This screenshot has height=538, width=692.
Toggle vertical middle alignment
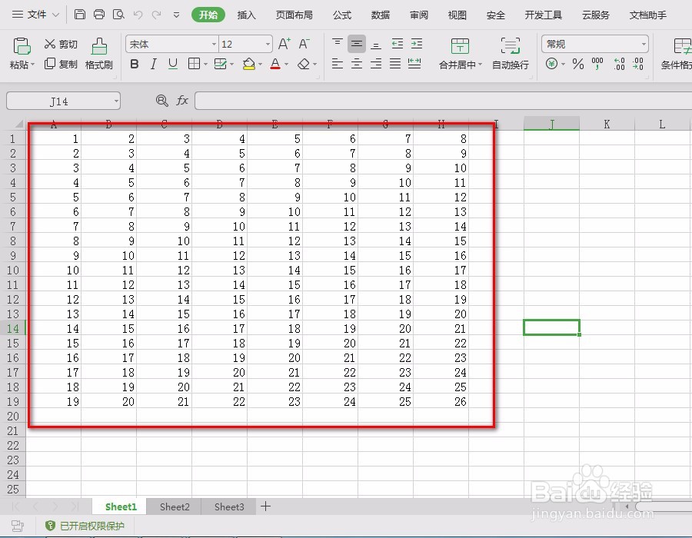coord(357,44)
